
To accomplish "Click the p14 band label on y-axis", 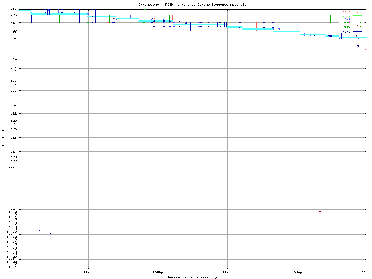I will [14, 60].
